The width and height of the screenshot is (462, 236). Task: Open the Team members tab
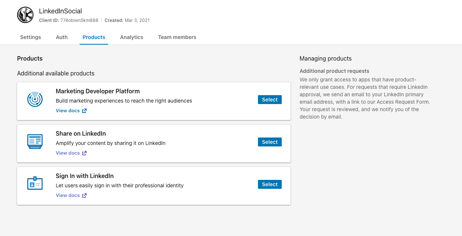(x=177, y=37)
